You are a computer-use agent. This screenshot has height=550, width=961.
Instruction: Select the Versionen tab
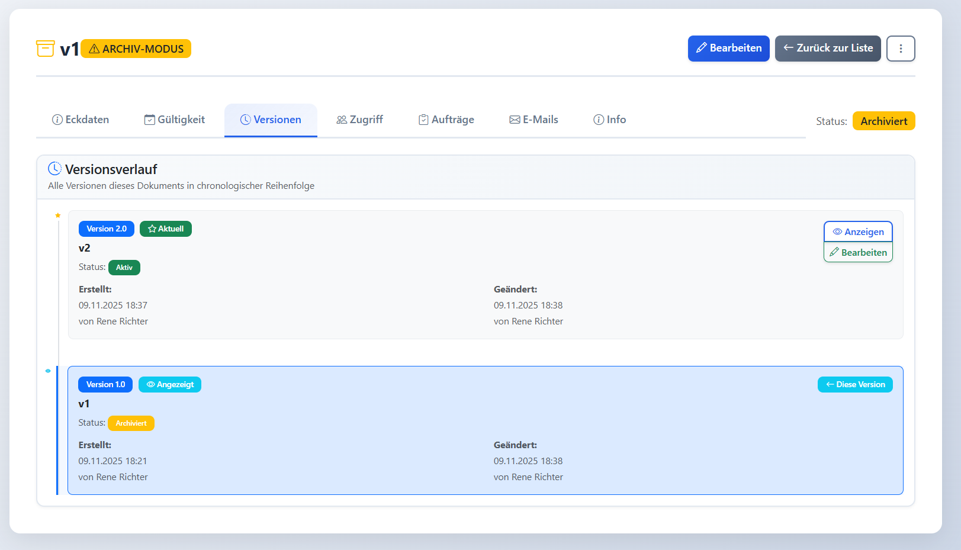coord(271,120)
